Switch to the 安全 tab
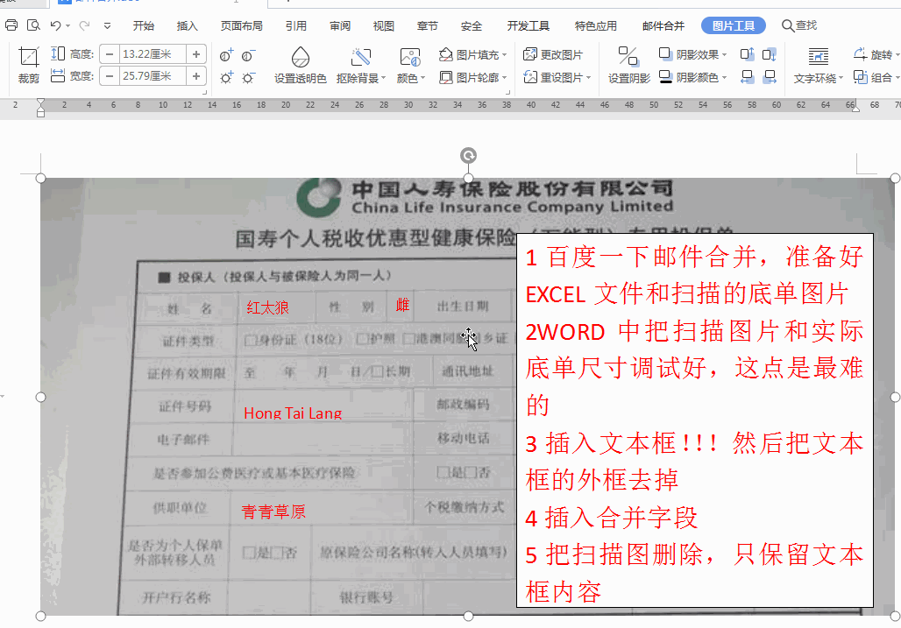The height and width of the screenshot is (628, 901). 472,25
